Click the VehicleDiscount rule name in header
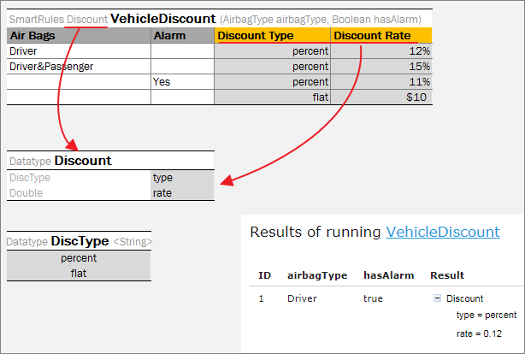 [162, 18]
